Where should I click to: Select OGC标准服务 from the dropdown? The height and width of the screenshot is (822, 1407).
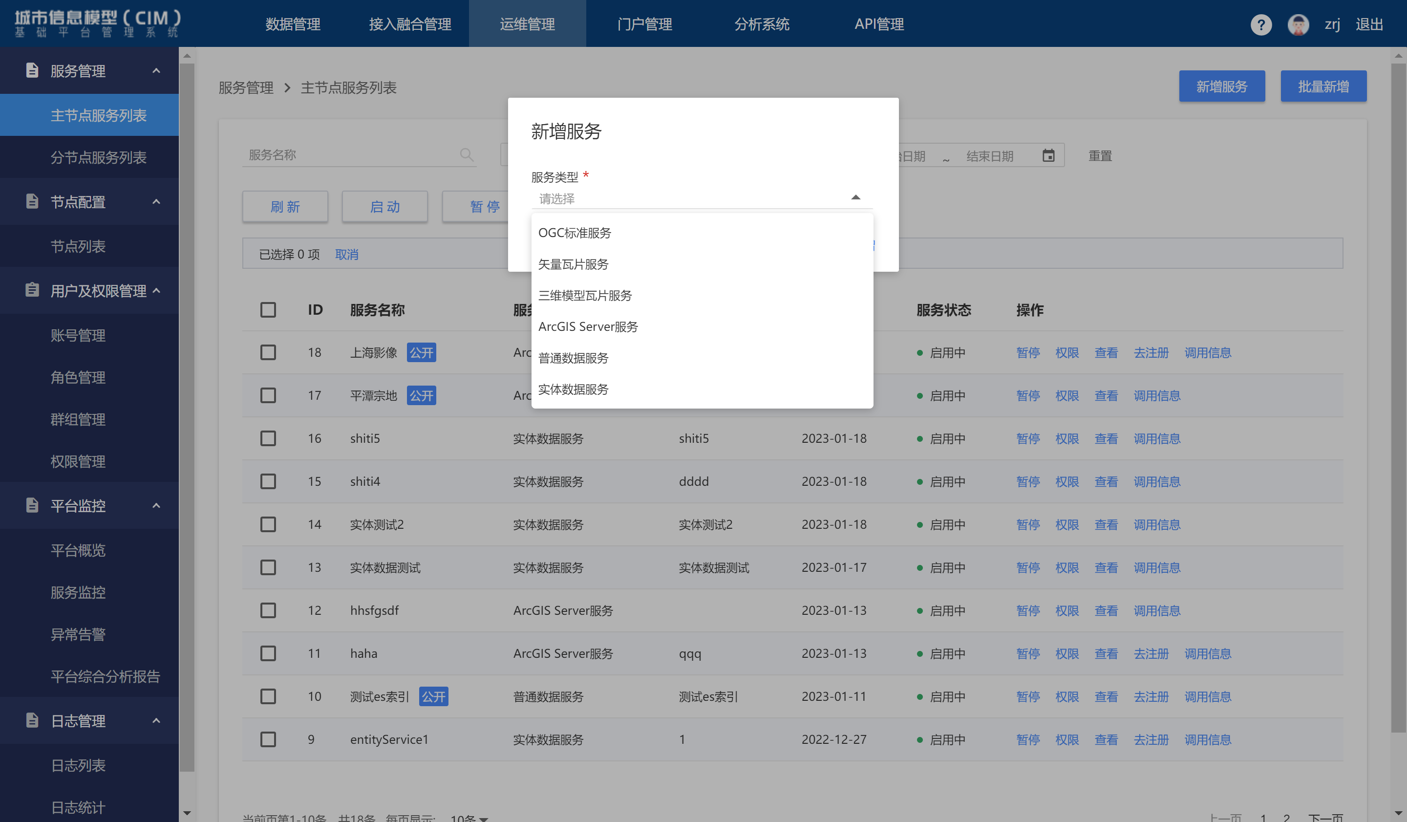coord(702,233)
